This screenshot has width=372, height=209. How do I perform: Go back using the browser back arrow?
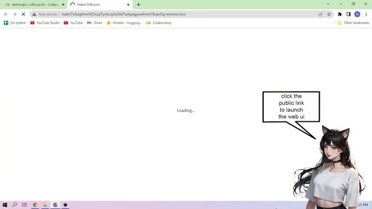point(6,14)
